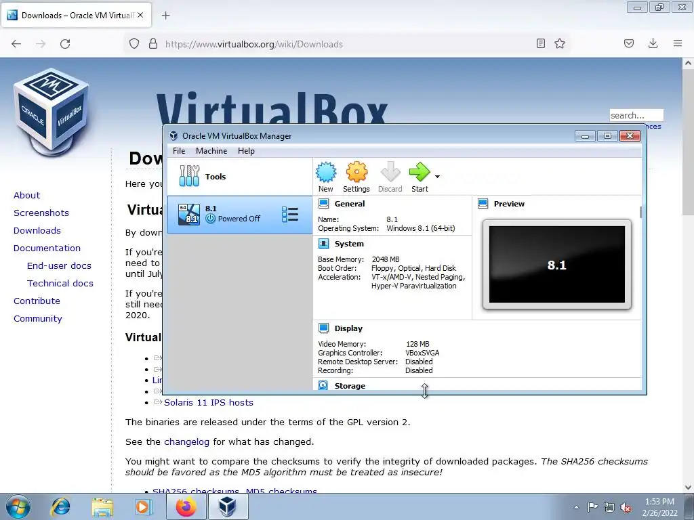The image size is (694, 520).
Task: Close the Downloads browser tab
Action: coord(140,15)
